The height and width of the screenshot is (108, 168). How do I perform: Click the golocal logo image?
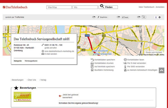coord(22,97)
